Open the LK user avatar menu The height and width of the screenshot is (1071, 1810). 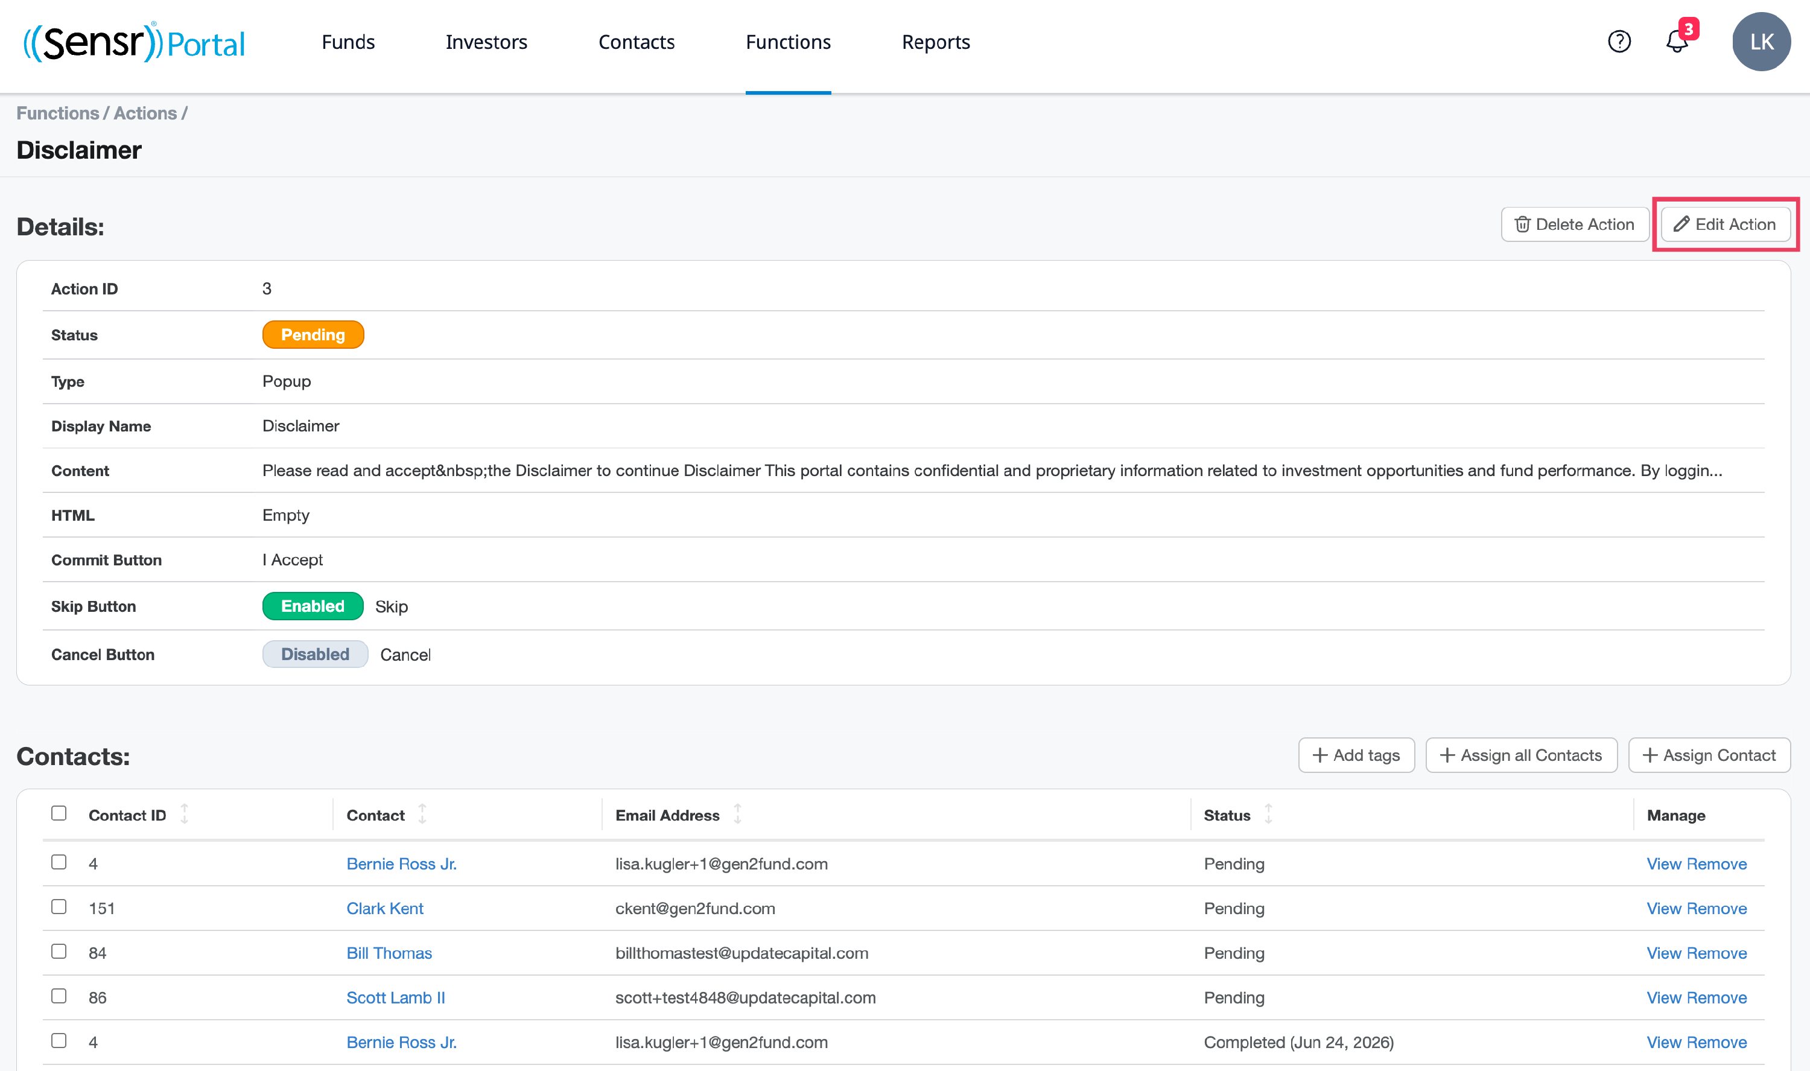click(x=1761, y=42)
